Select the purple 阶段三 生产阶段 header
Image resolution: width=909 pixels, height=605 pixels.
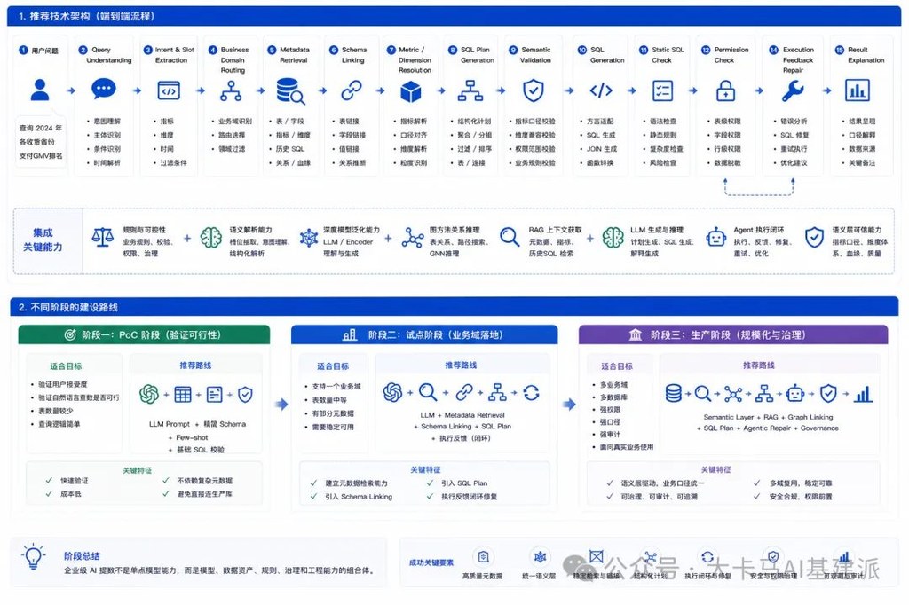click(x=733, y=334)
